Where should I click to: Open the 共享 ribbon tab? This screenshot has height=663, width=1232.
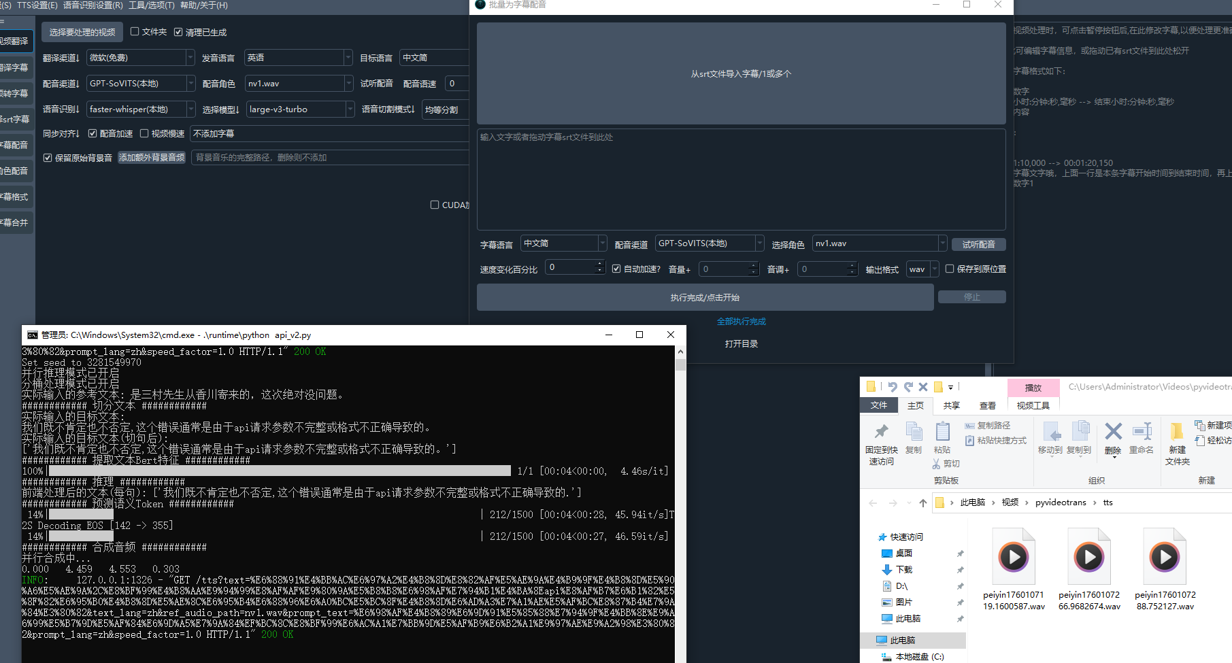point(951,406)
